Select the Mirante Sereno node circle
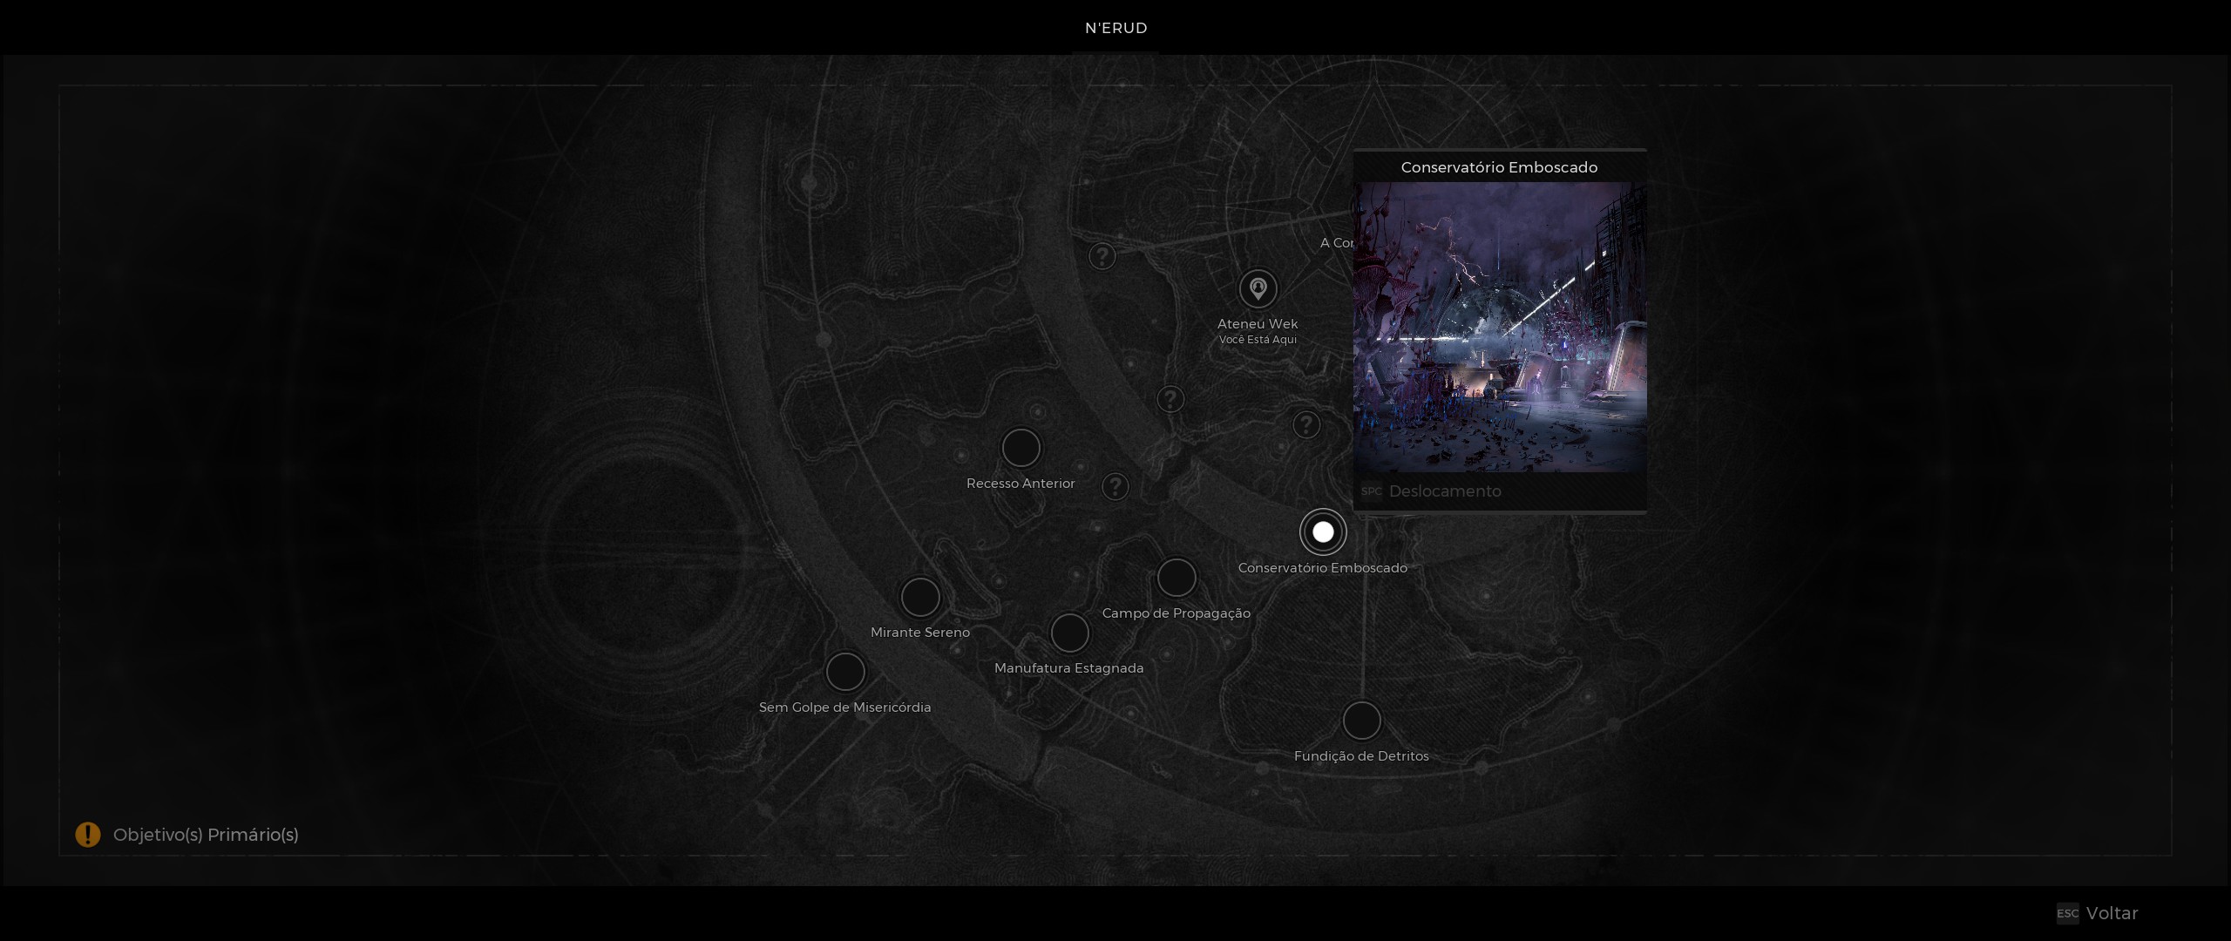 919,597
